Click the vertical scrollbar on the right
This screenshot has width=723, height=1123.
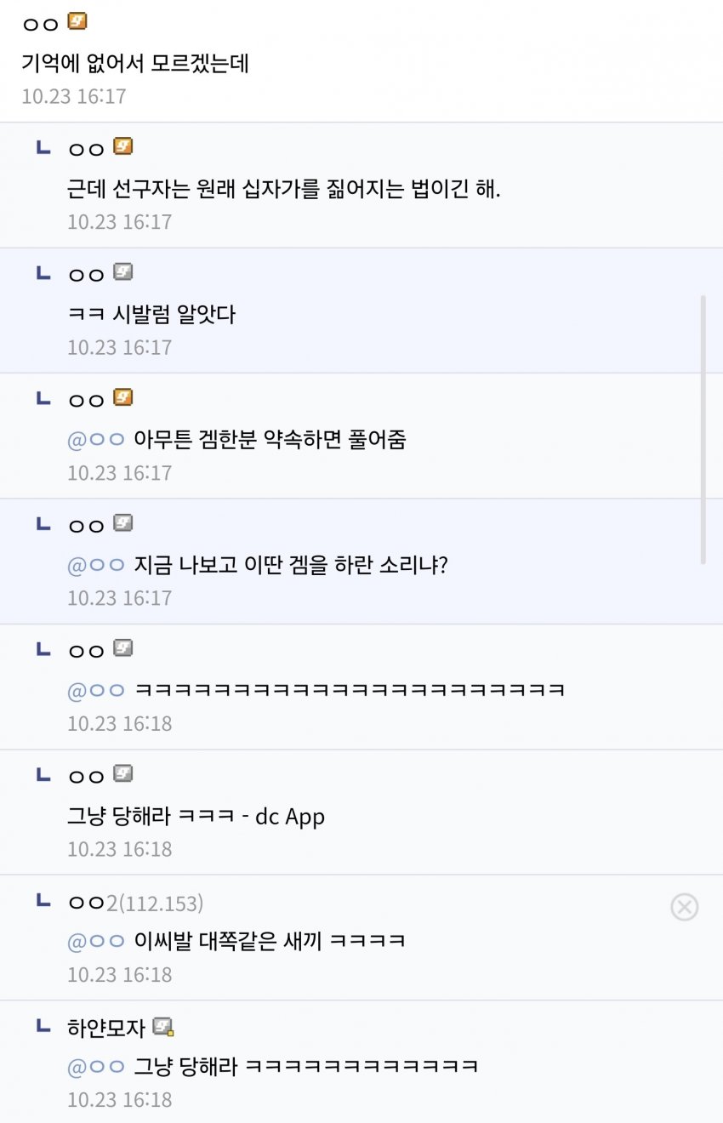click(x=703, y=429)
